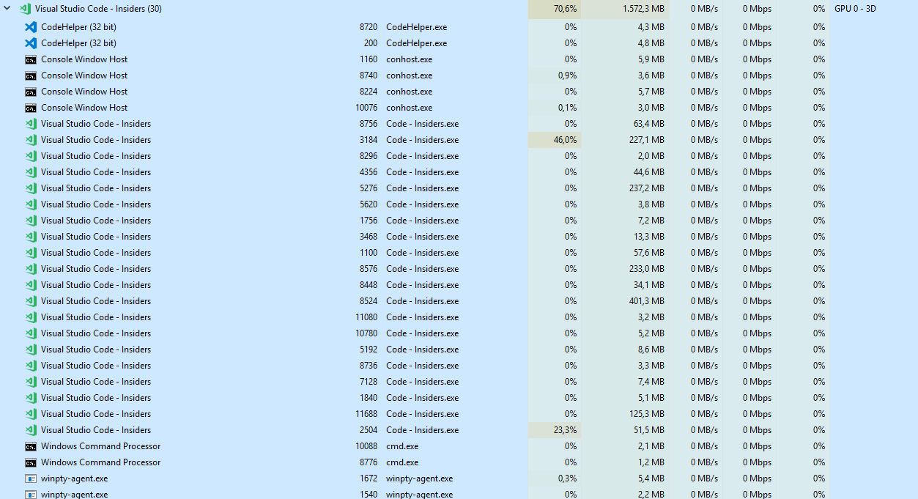The image size is (918, 499).
Task: Click the Code Insiders icon for PID 4356
Action: (x=31, y=172)
